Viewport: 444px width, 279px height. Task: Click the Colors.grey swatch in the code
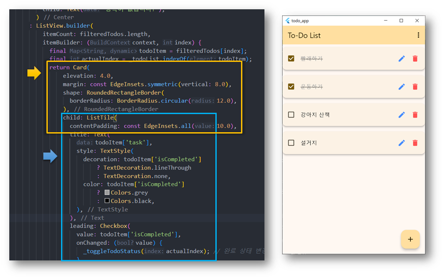107,192
